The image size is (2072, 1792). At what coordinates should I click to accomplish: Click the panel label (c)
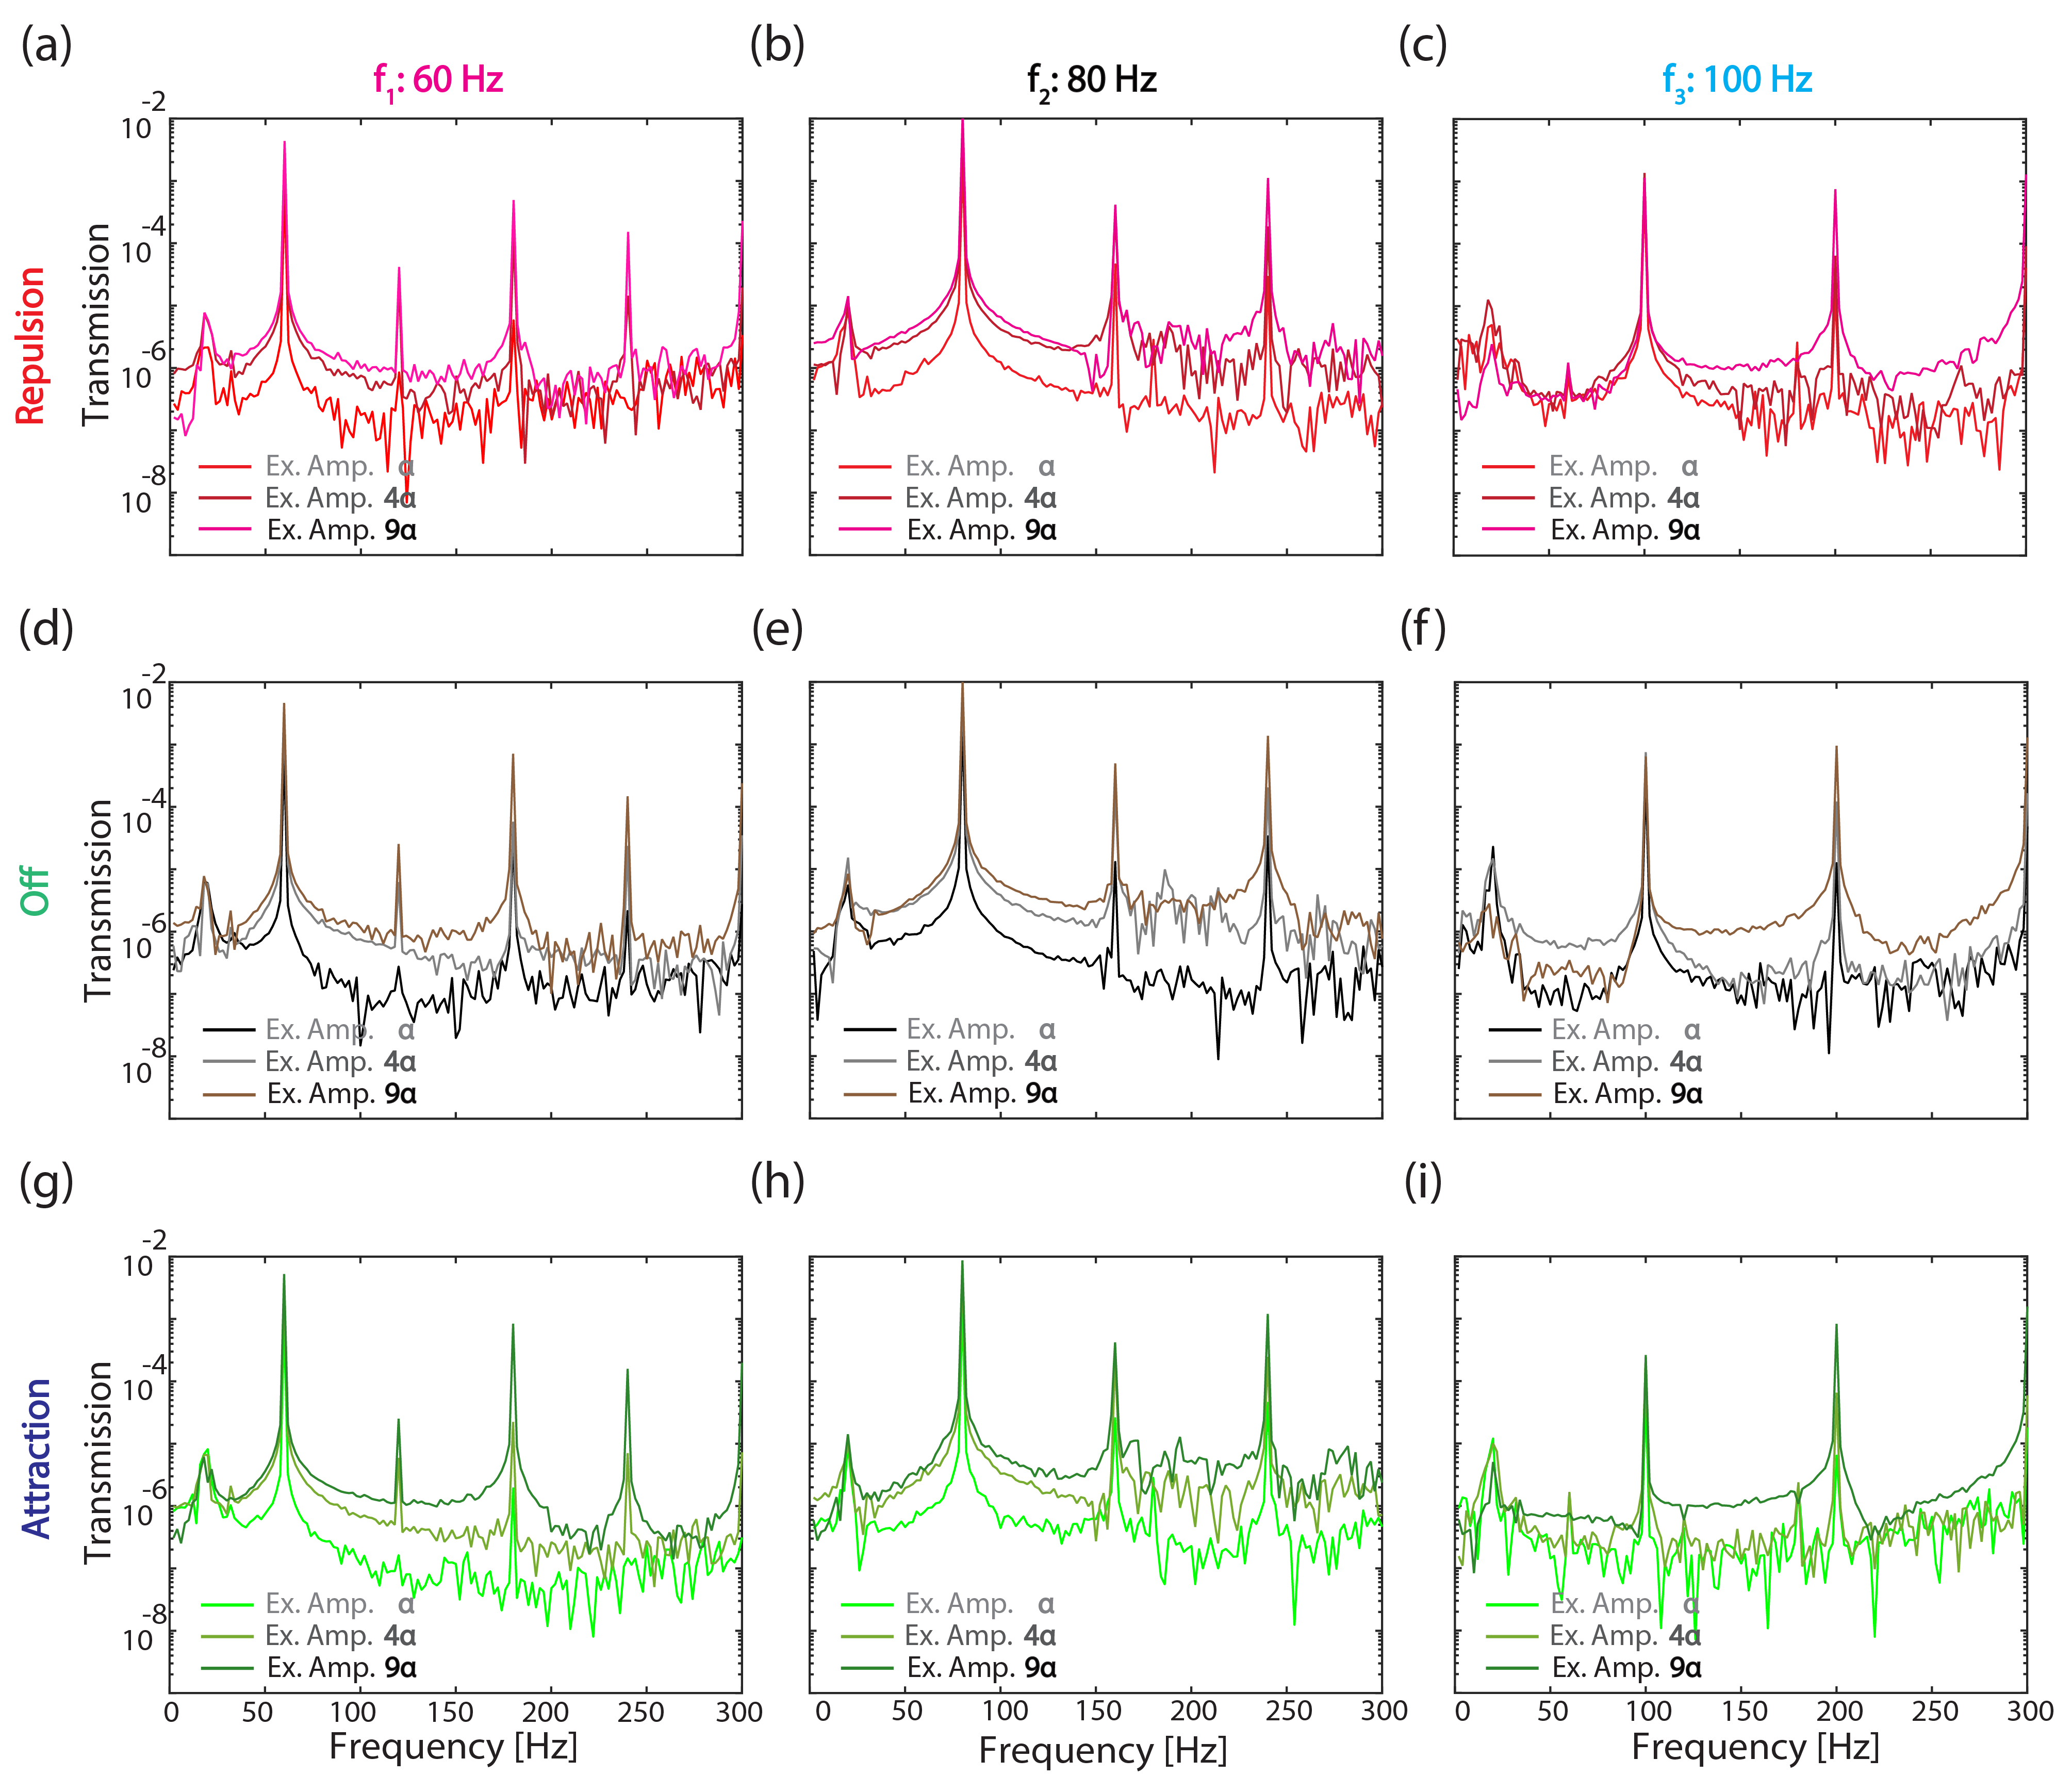click(x=1423, y=46)
